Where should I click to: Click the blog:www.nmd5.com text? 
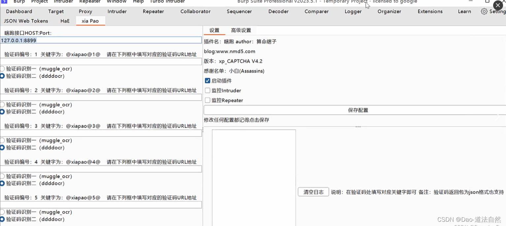pos(229,51)
